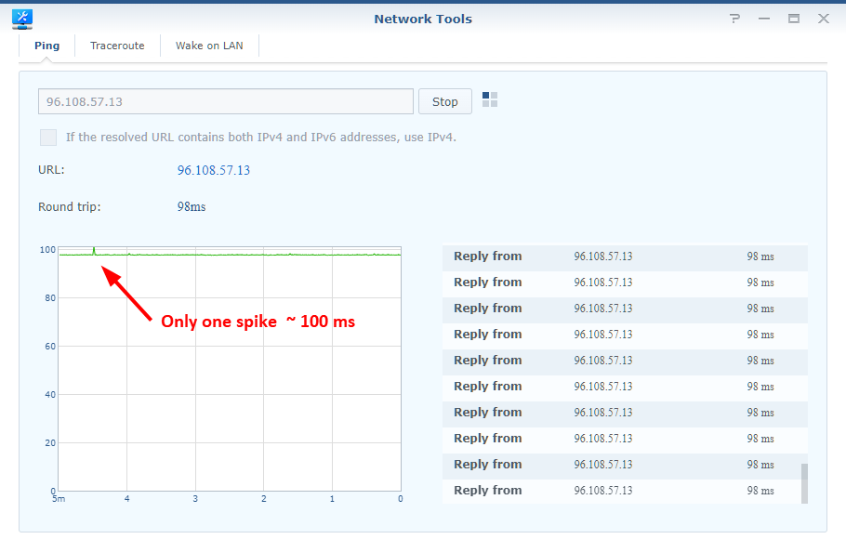Switch to the Traceroute tab
The width and height of the screenshot is (846, 539).
pyautogui.click(x=117, y=45)
